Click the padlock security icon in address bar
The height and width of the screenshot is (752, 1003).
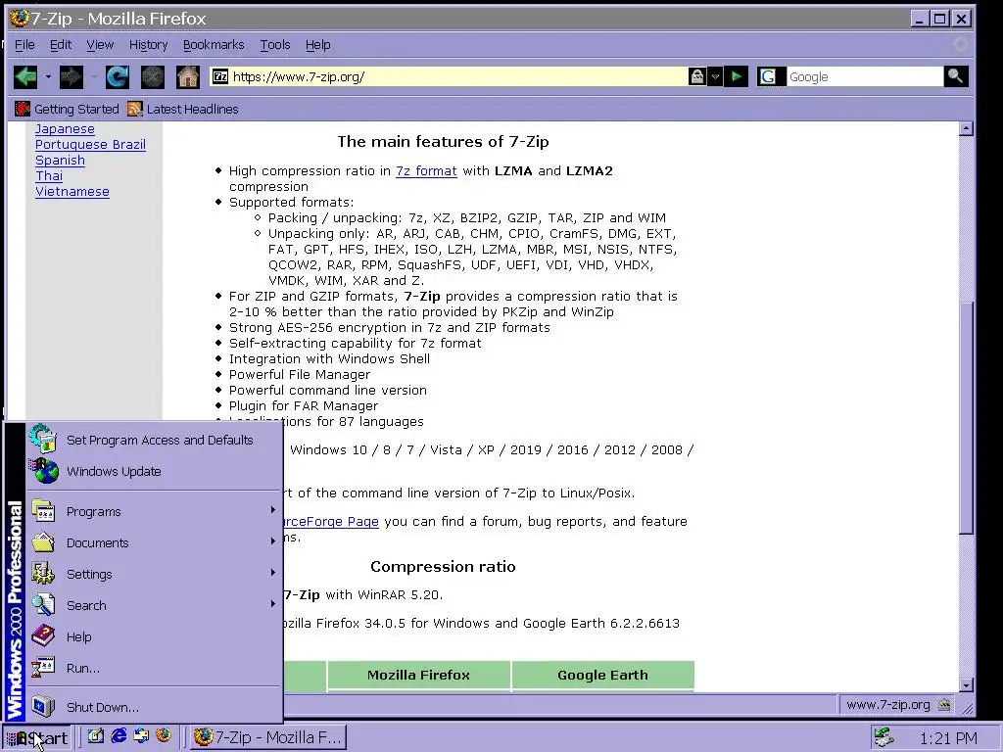point(696,76)
